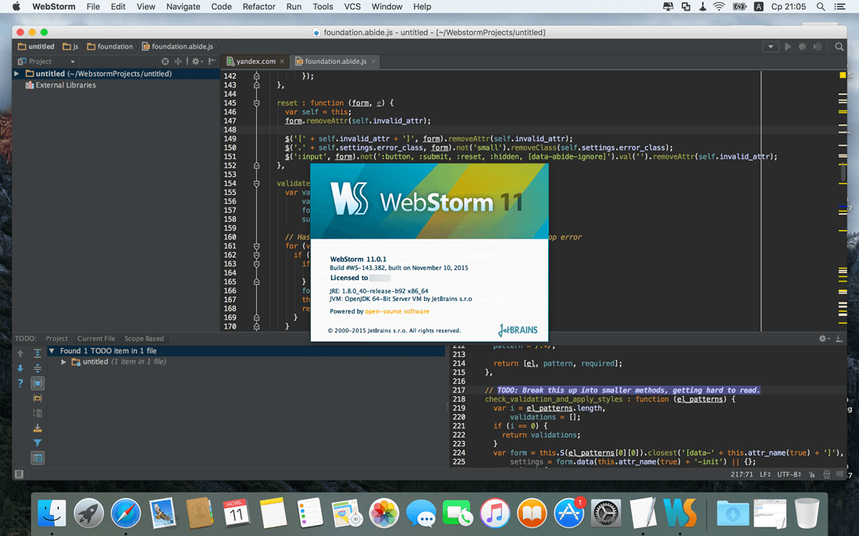This screenshot has width=859, height=536.
Task: Open the run configuration dropdown
Action: [x=770, y=47]
